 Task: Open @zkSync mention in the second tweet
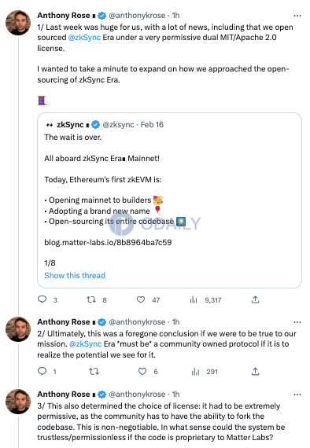coord(85,344)
